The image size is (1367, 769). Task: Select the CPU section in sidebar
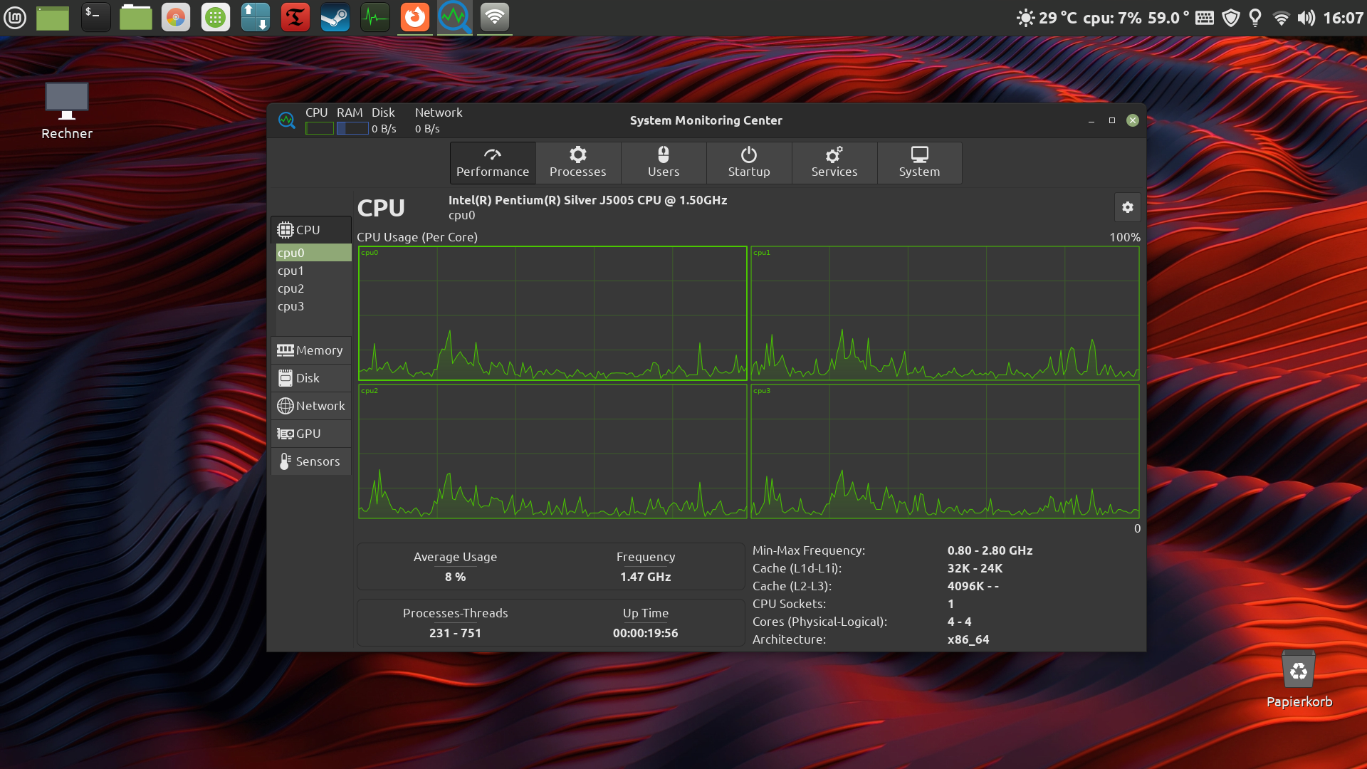tap(311, 230)
